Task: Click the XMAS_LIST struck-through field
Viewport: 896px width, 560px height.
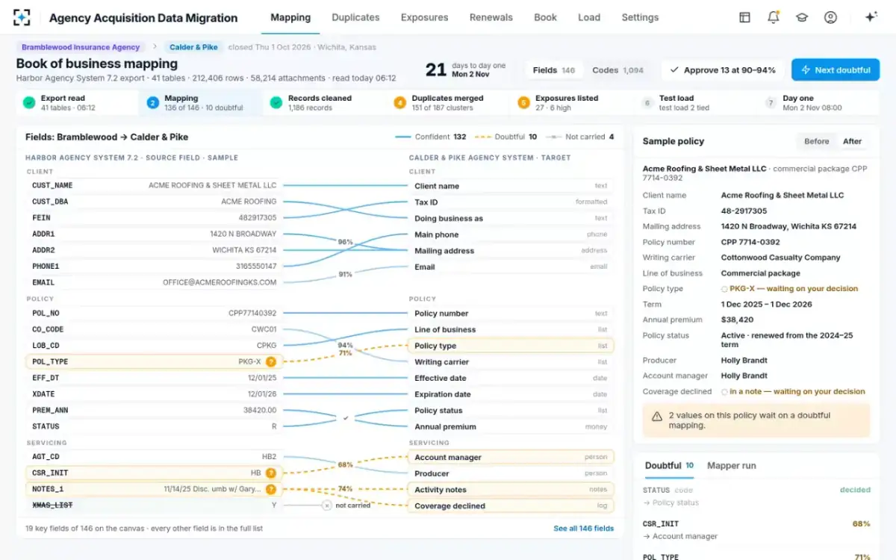Action: point(154,505)
